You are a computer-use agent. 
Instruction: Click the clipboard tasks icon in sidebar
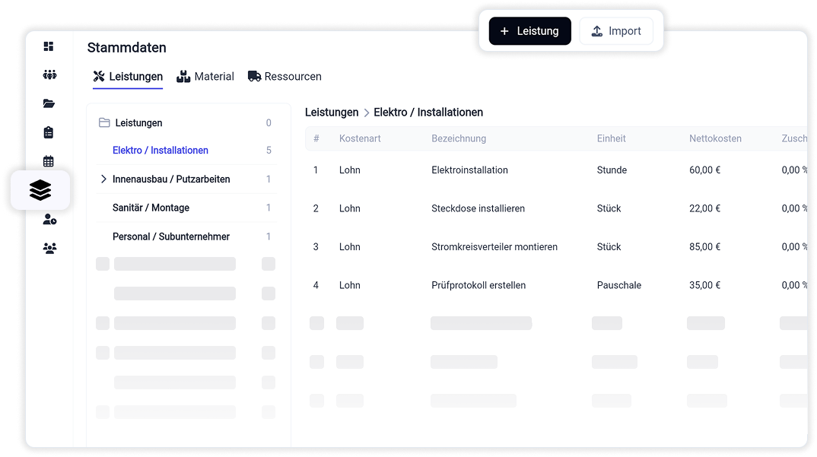[49, 132]
